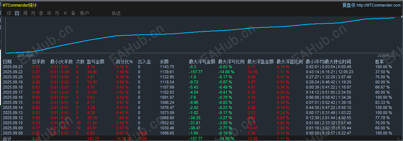403x141 pixels.
Task: Click the 23.81 profit value
Action: pos(92,128)
